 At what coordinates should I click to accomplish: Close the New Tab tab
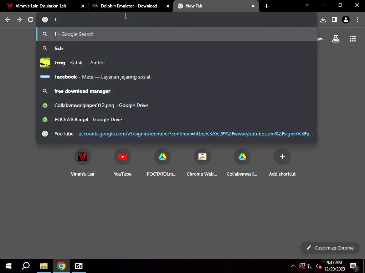pos(253,6)
